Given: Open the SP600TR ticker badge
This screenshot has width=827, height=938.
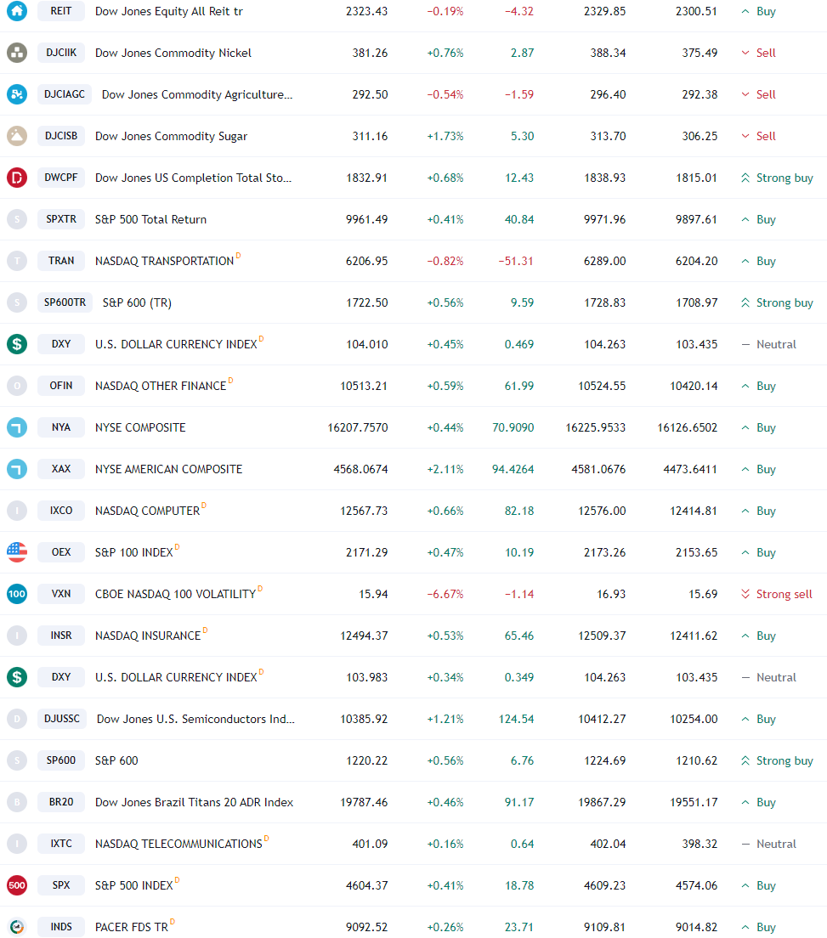Looking at the screenshot, I should (65, 302).
